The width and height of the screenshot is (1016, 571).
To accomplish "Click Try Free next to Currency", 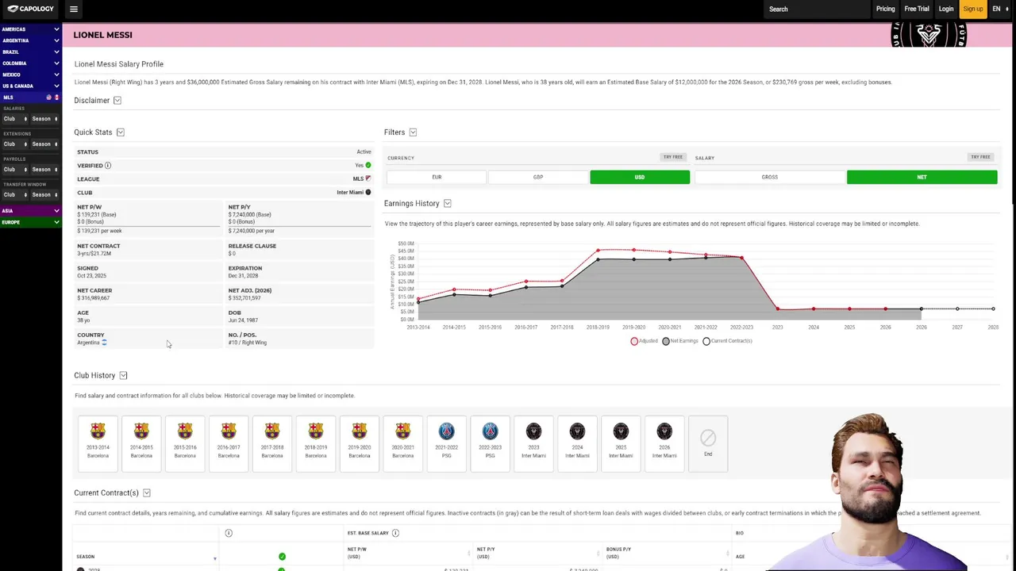I will (673, 157).
